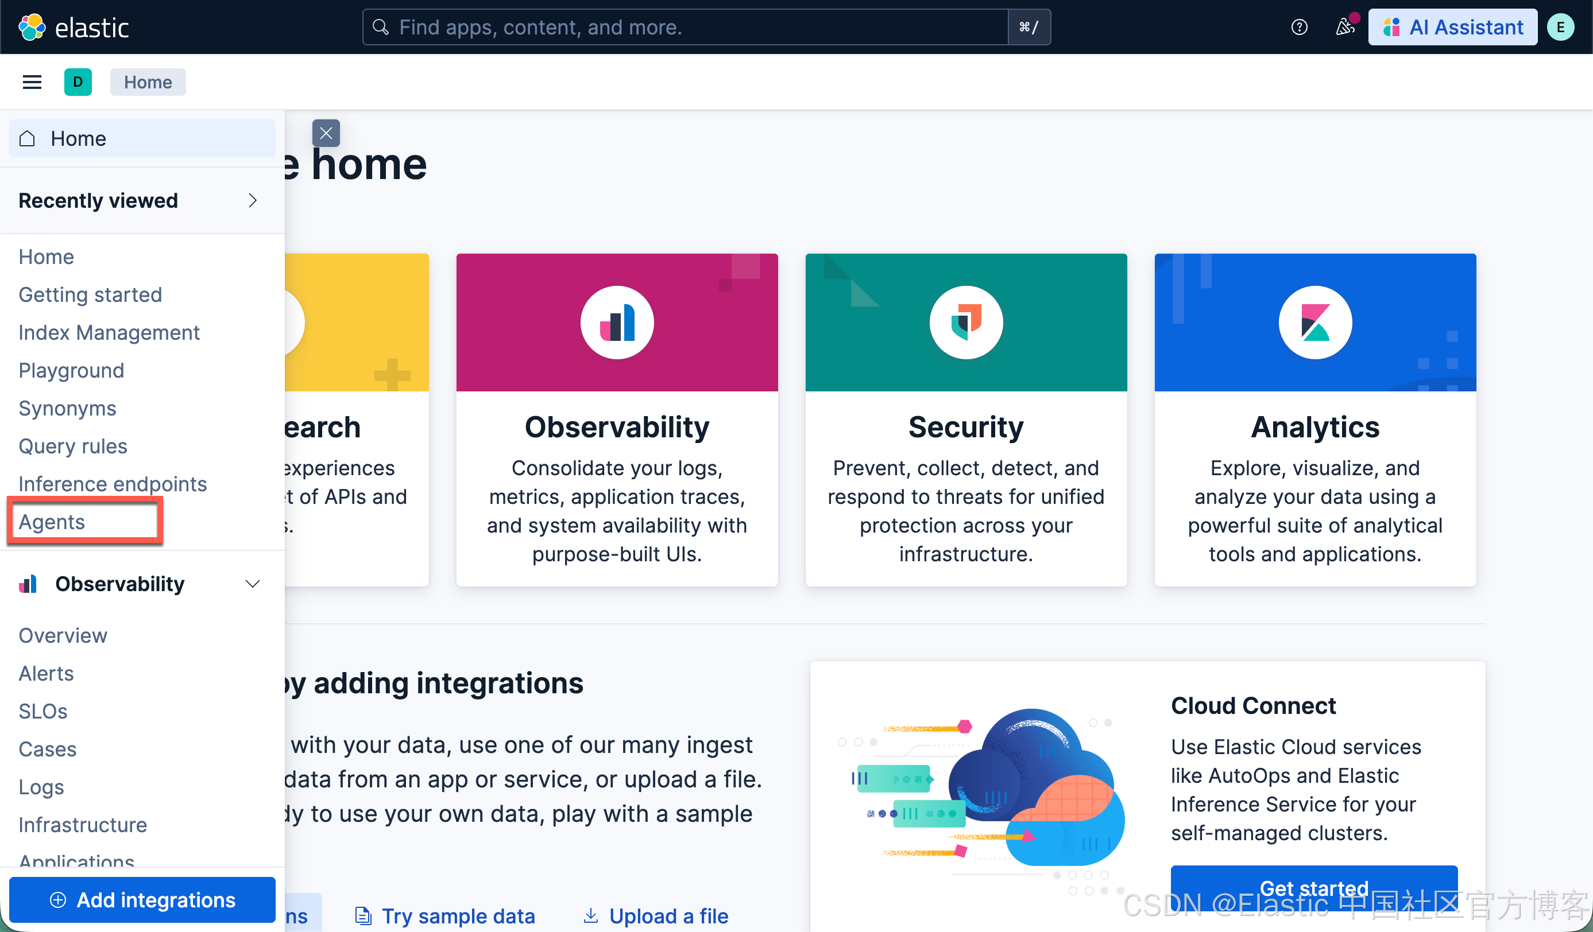Toggle the hamburger navigation menu
This screenshot has height=932, width=1593.
pos(32,82)
